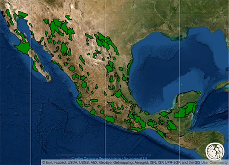
Task: Click the northernmost green polygon near Chihuahua's US border
Action: (x=68, y=17)
